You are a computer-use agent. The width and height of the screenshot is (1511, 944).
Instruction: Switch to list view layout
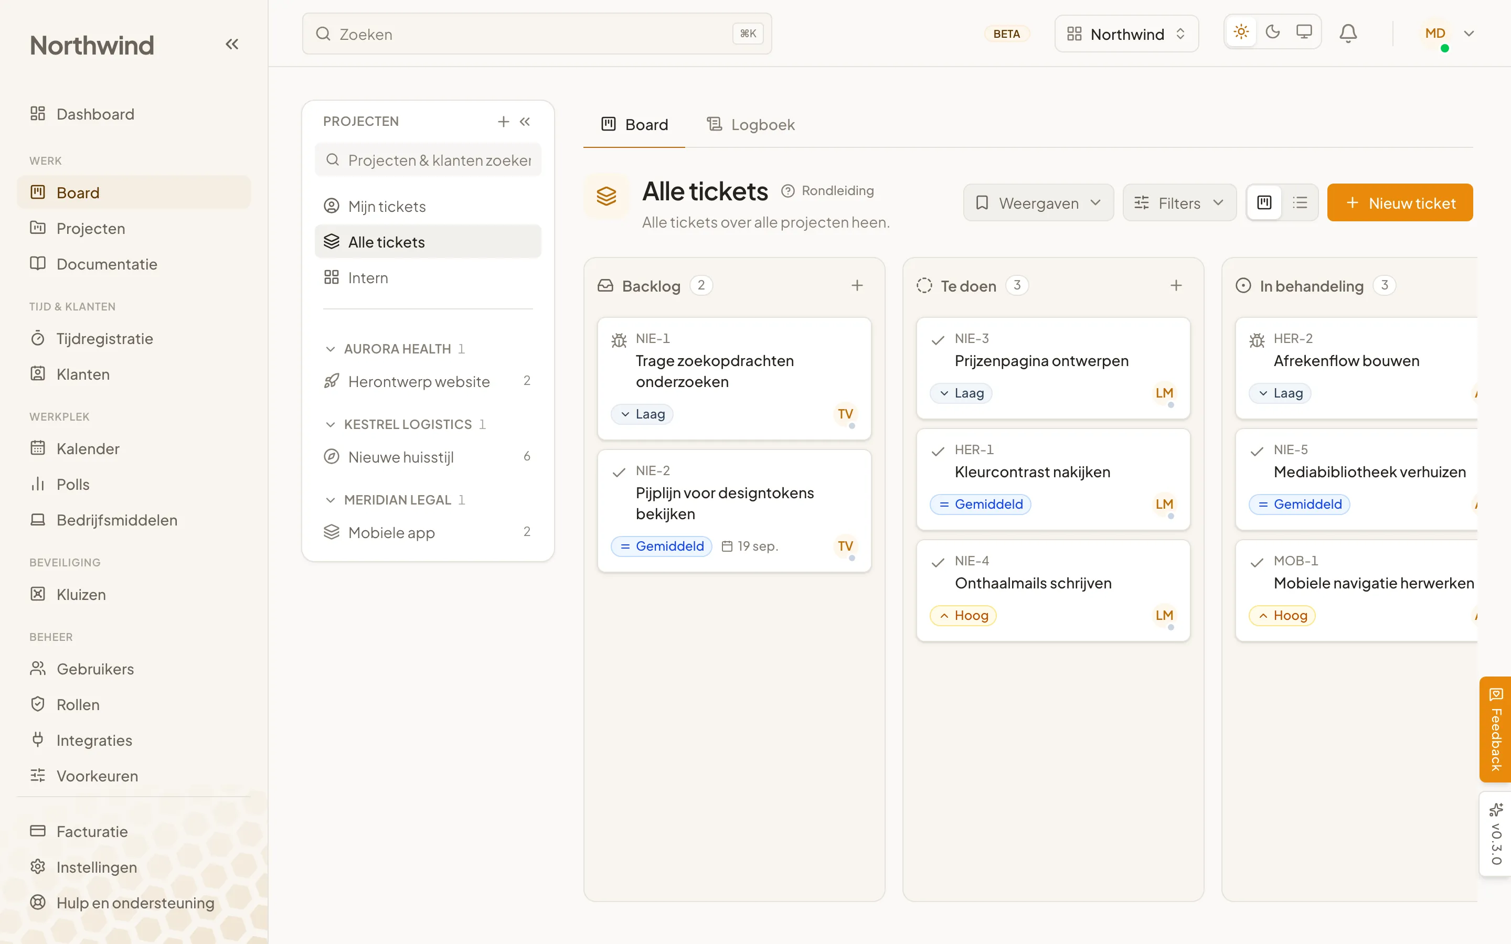point(1300,203)
